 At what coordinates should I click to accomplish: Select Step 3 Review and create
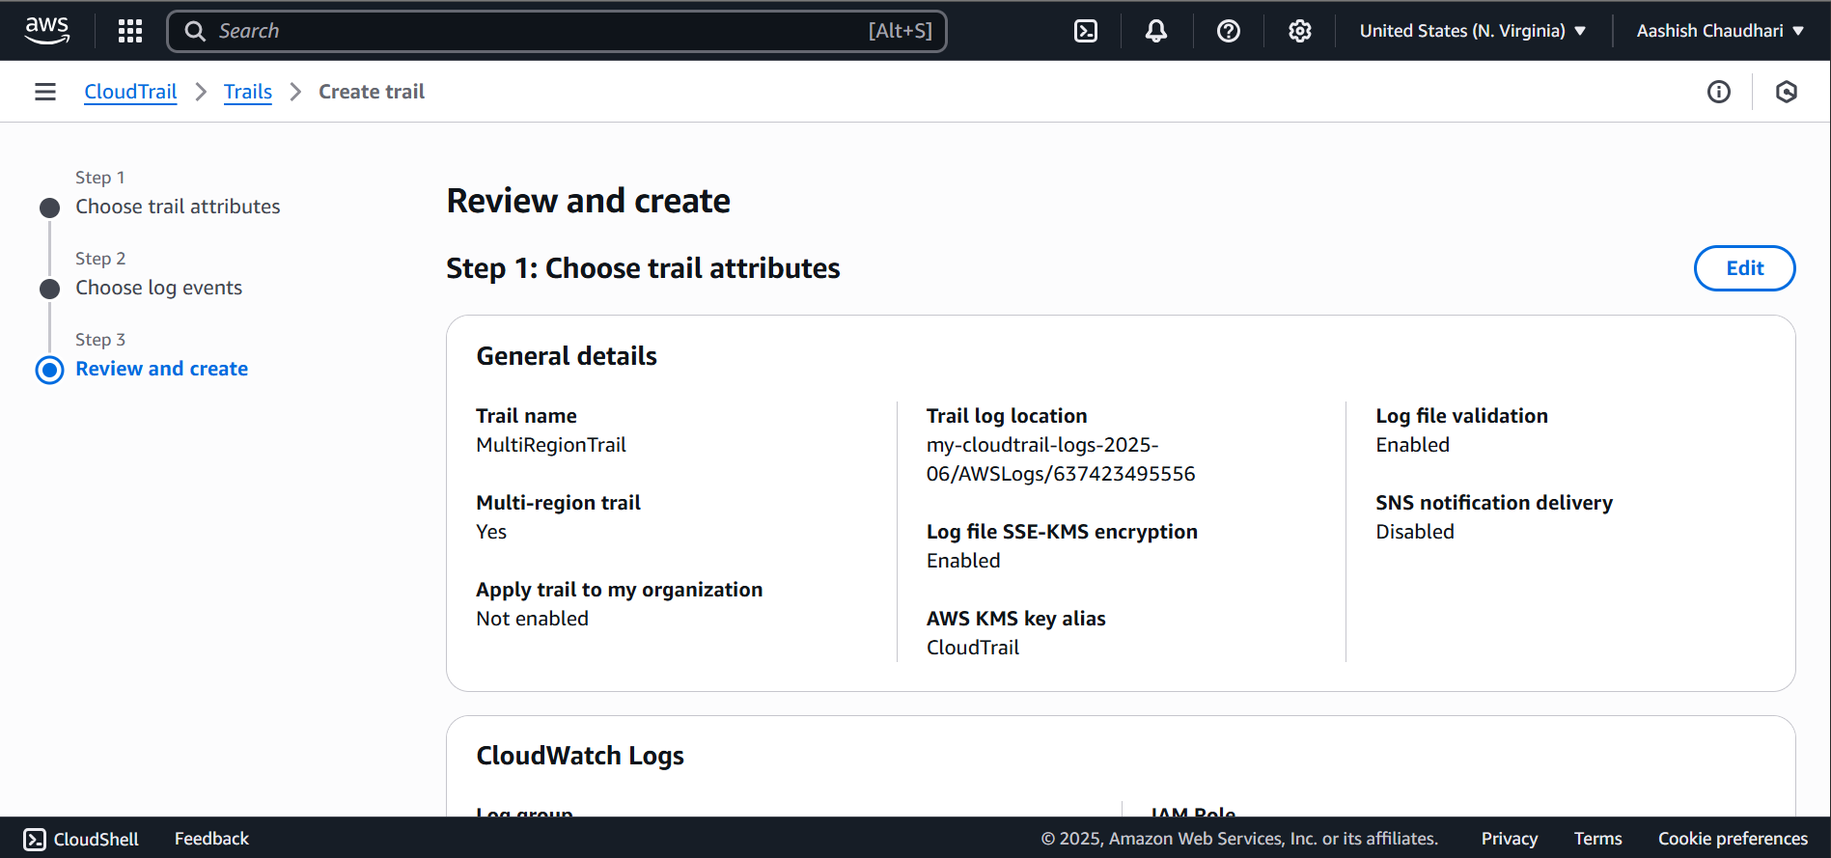(x=162, y=369)
